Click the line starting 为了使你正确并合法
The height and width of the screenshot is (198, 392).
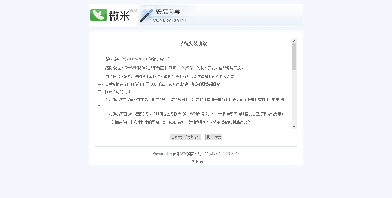(171, 76)
